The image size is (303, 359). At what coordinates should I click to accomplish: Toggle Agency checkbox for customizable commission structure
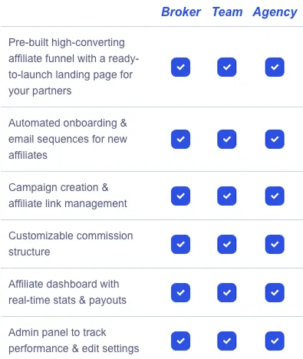tap(275, 244)
